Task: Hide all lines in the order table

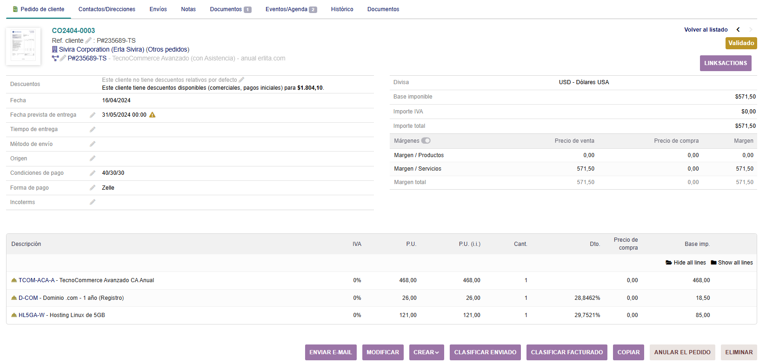Action: click(686, 263)
